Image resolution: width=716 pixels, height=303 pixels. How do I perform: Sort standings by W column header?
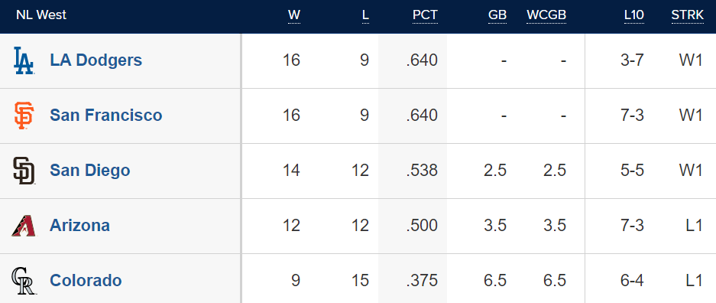click(x=294, y=15)
